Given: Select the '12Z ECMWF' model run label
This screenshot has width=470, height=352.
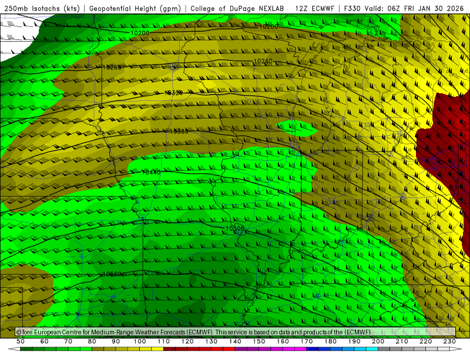Looking at the screenshot, I should click(x=314, y=8).
